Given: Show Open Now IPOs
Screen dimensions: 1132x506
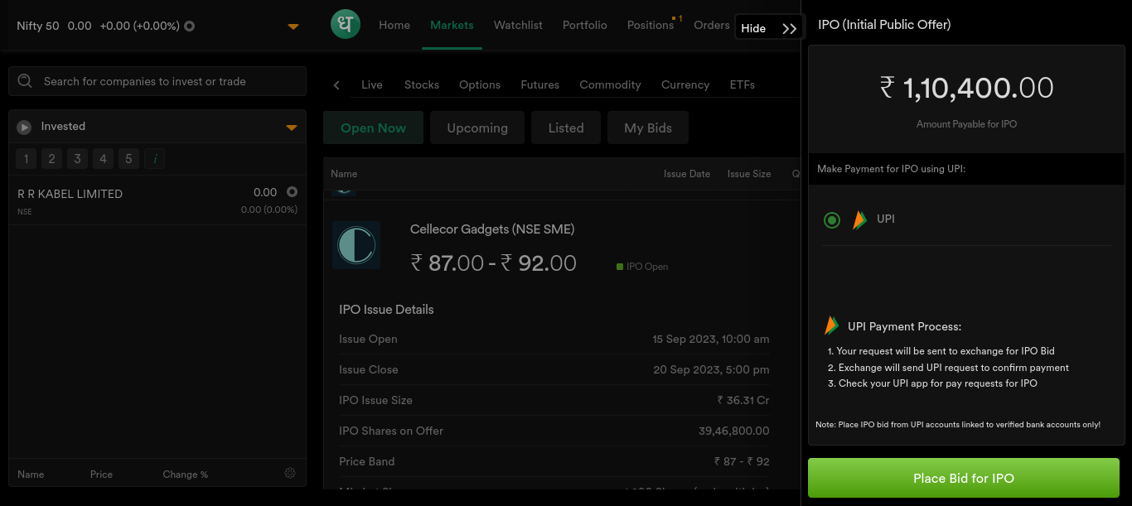Looking at the screenshot, I should point(373,128).
